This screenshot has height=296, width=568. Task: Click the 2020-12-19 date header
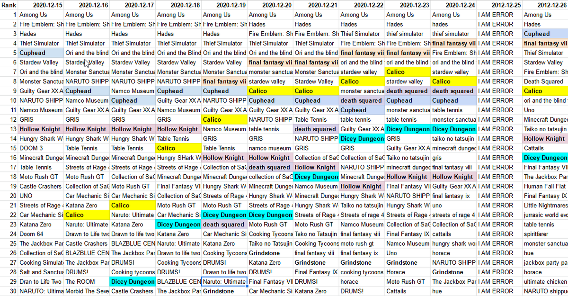(x=225, y=5)
